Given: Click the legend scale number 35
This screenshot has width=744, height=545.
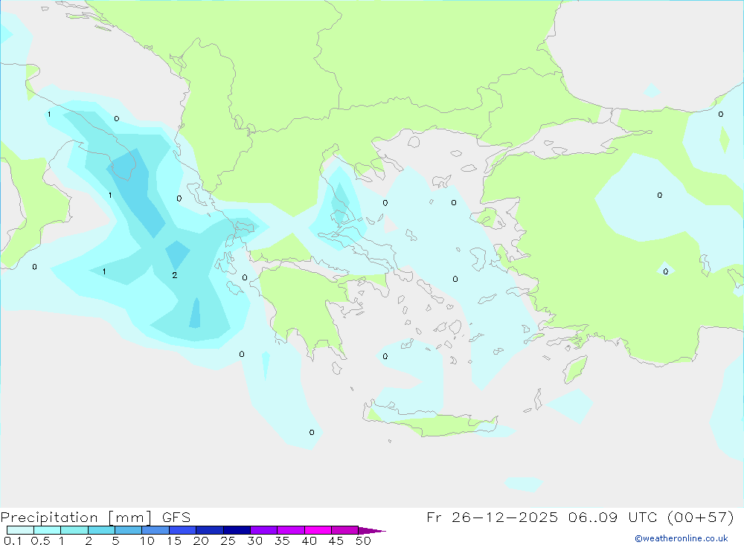Looking at the screenshot, I should pyautogui.click(x=282, y=541).
